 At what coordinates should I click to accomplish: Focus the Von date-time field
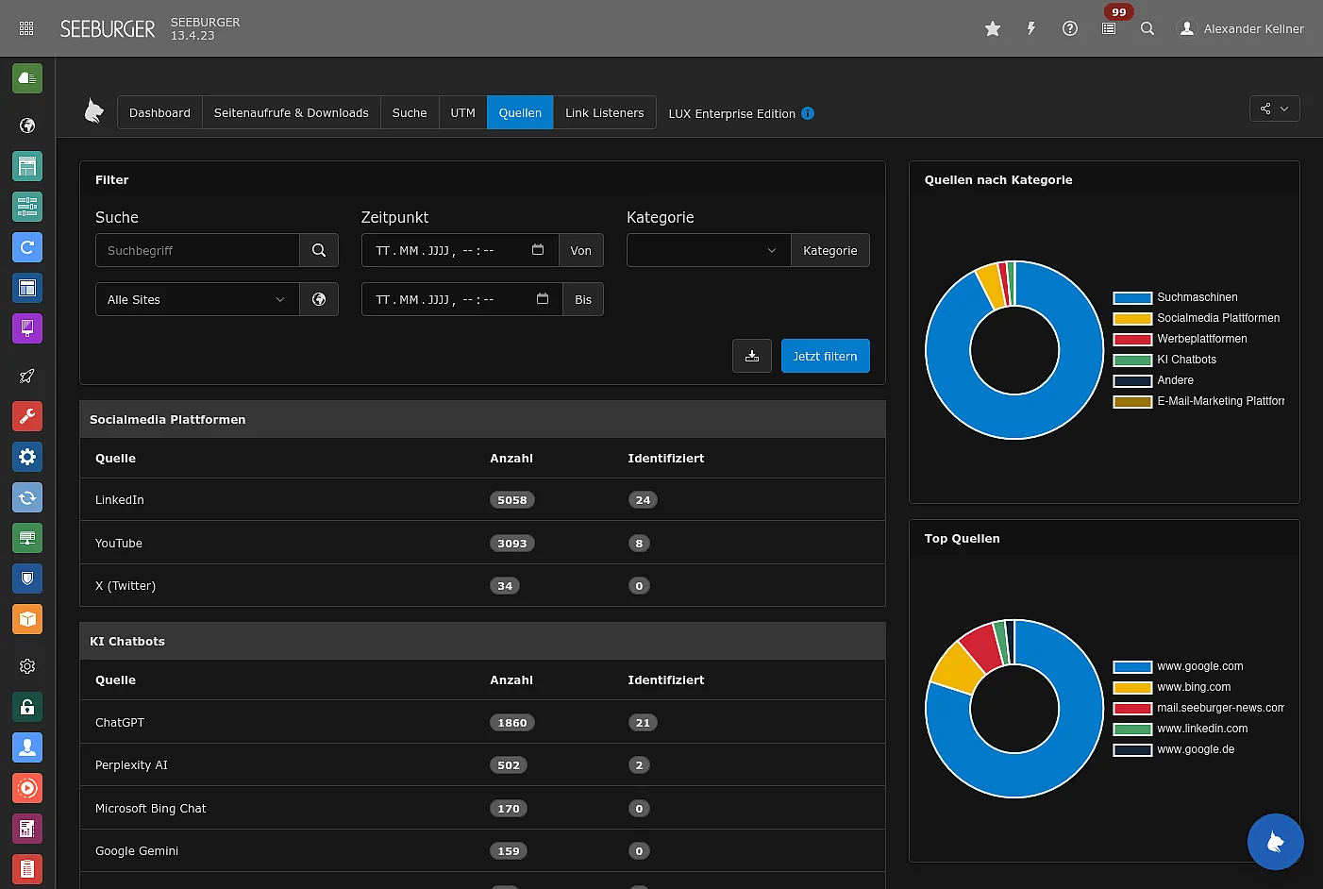[461, 250]
